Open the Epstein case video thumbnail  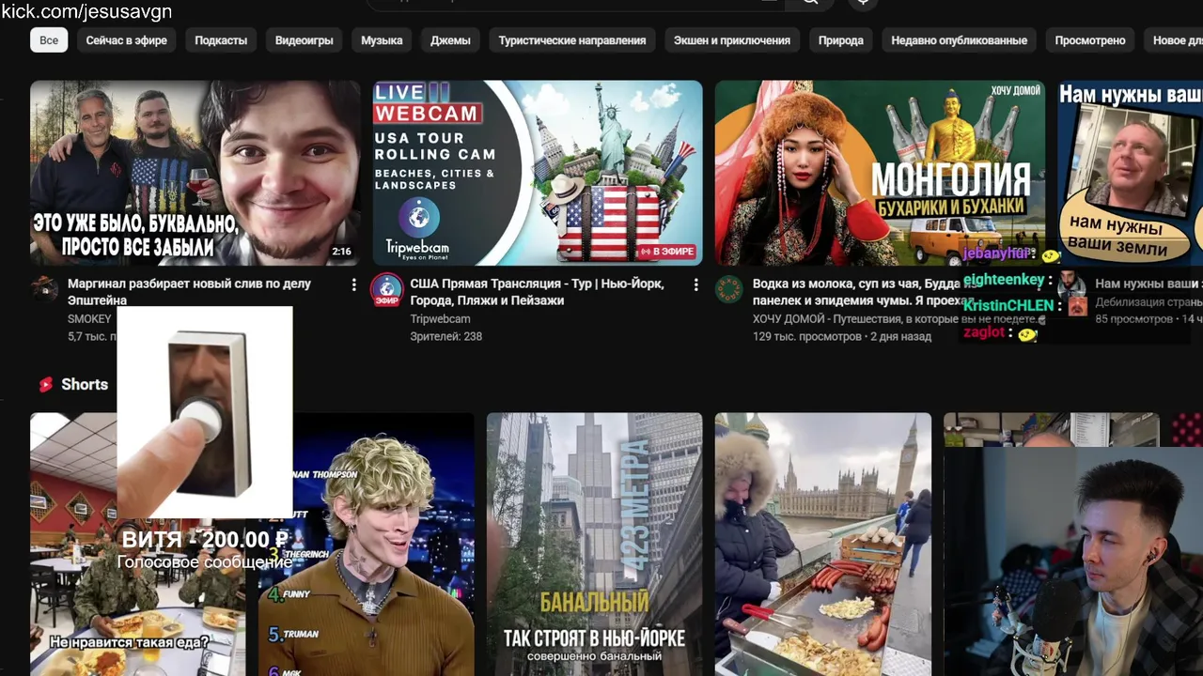[x=195, y=173]
